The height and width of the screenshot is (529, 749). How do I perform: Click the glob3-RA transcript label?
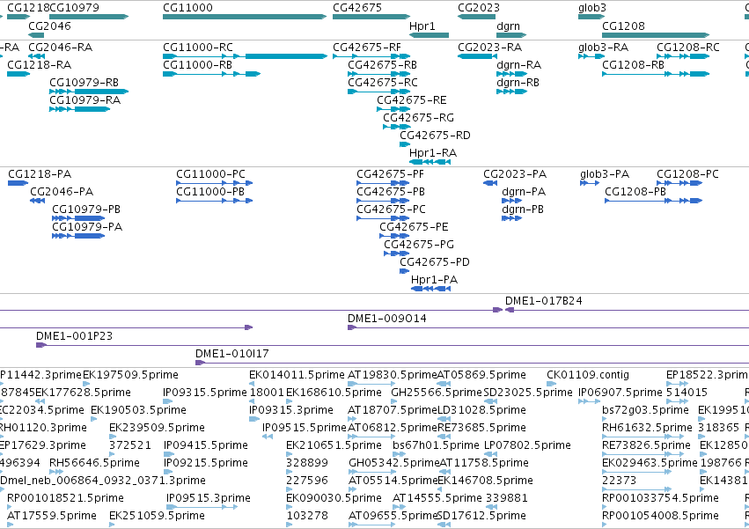pos(603,47)
